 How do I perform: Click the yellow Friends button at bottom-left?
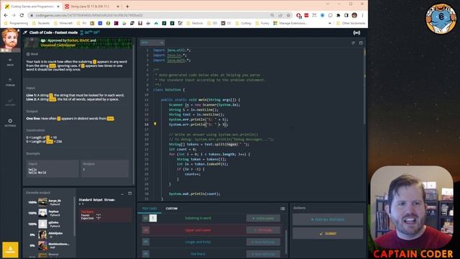pos(10,250)
